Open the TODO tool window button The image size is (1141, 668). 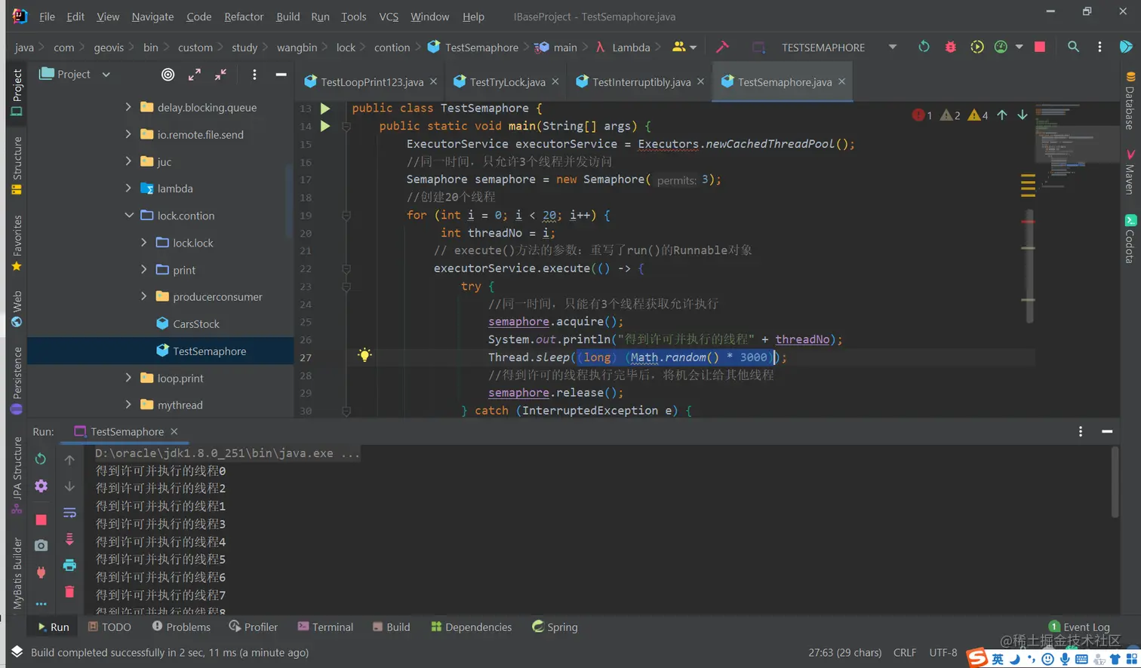109,627
